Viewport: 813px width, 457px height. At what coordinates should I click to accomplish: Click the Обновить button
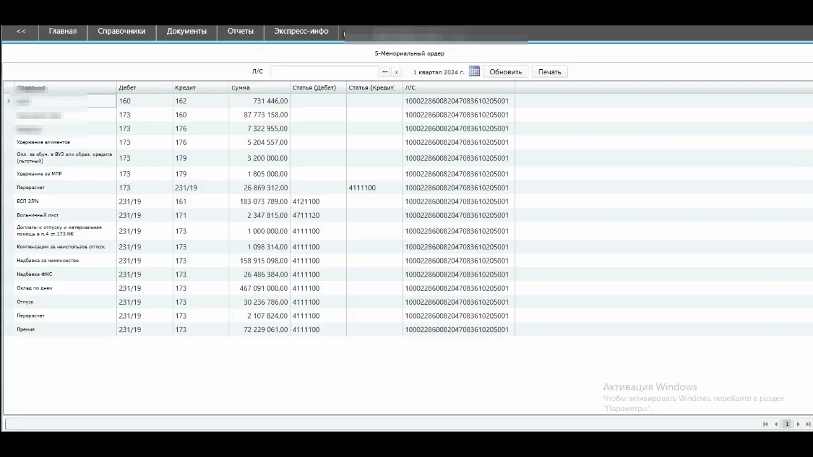506,72
